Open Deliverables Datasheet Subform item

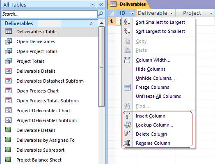(50, 81)
